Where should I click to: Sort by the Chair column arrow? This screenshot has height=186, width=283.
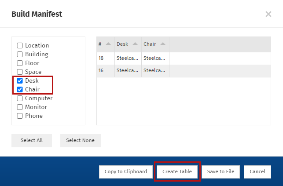coord(162,44)
